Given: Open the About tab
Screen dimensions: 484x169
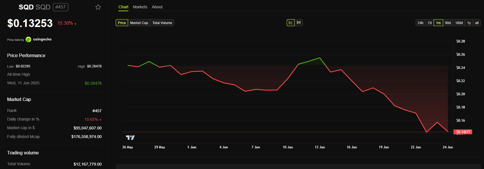Looking at the screenshot, I should (x=157, y=7).
